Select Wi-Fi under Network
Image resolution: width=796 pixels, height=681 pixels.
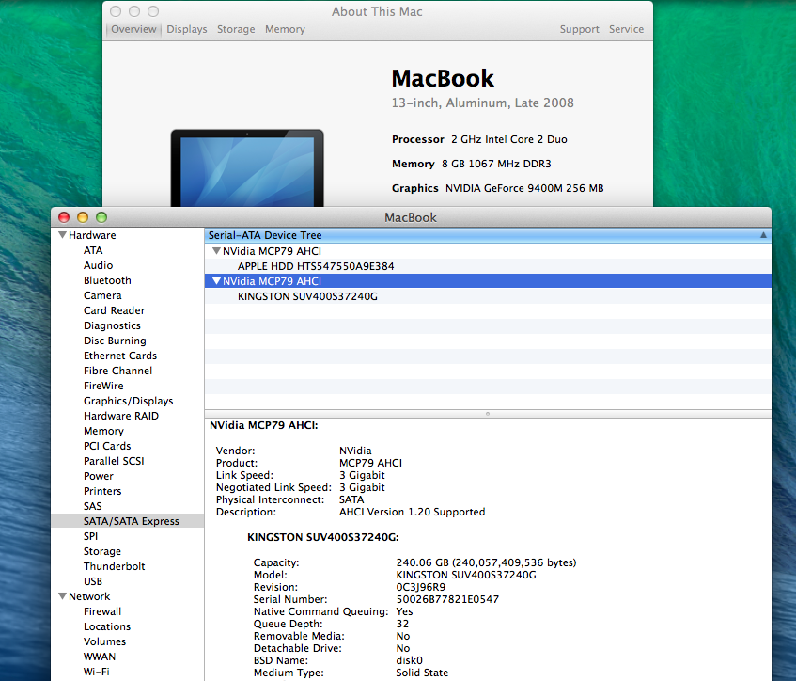pyautogui.click(x=97, y=672)
